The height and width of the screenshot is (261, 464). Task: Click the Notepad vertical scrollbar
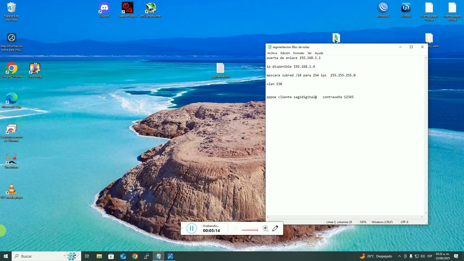[426, 135]
